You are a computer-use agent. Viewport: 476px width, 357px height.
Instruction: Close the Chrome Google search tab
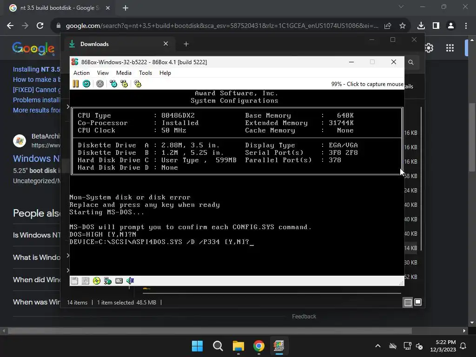(x=108, y=8)
